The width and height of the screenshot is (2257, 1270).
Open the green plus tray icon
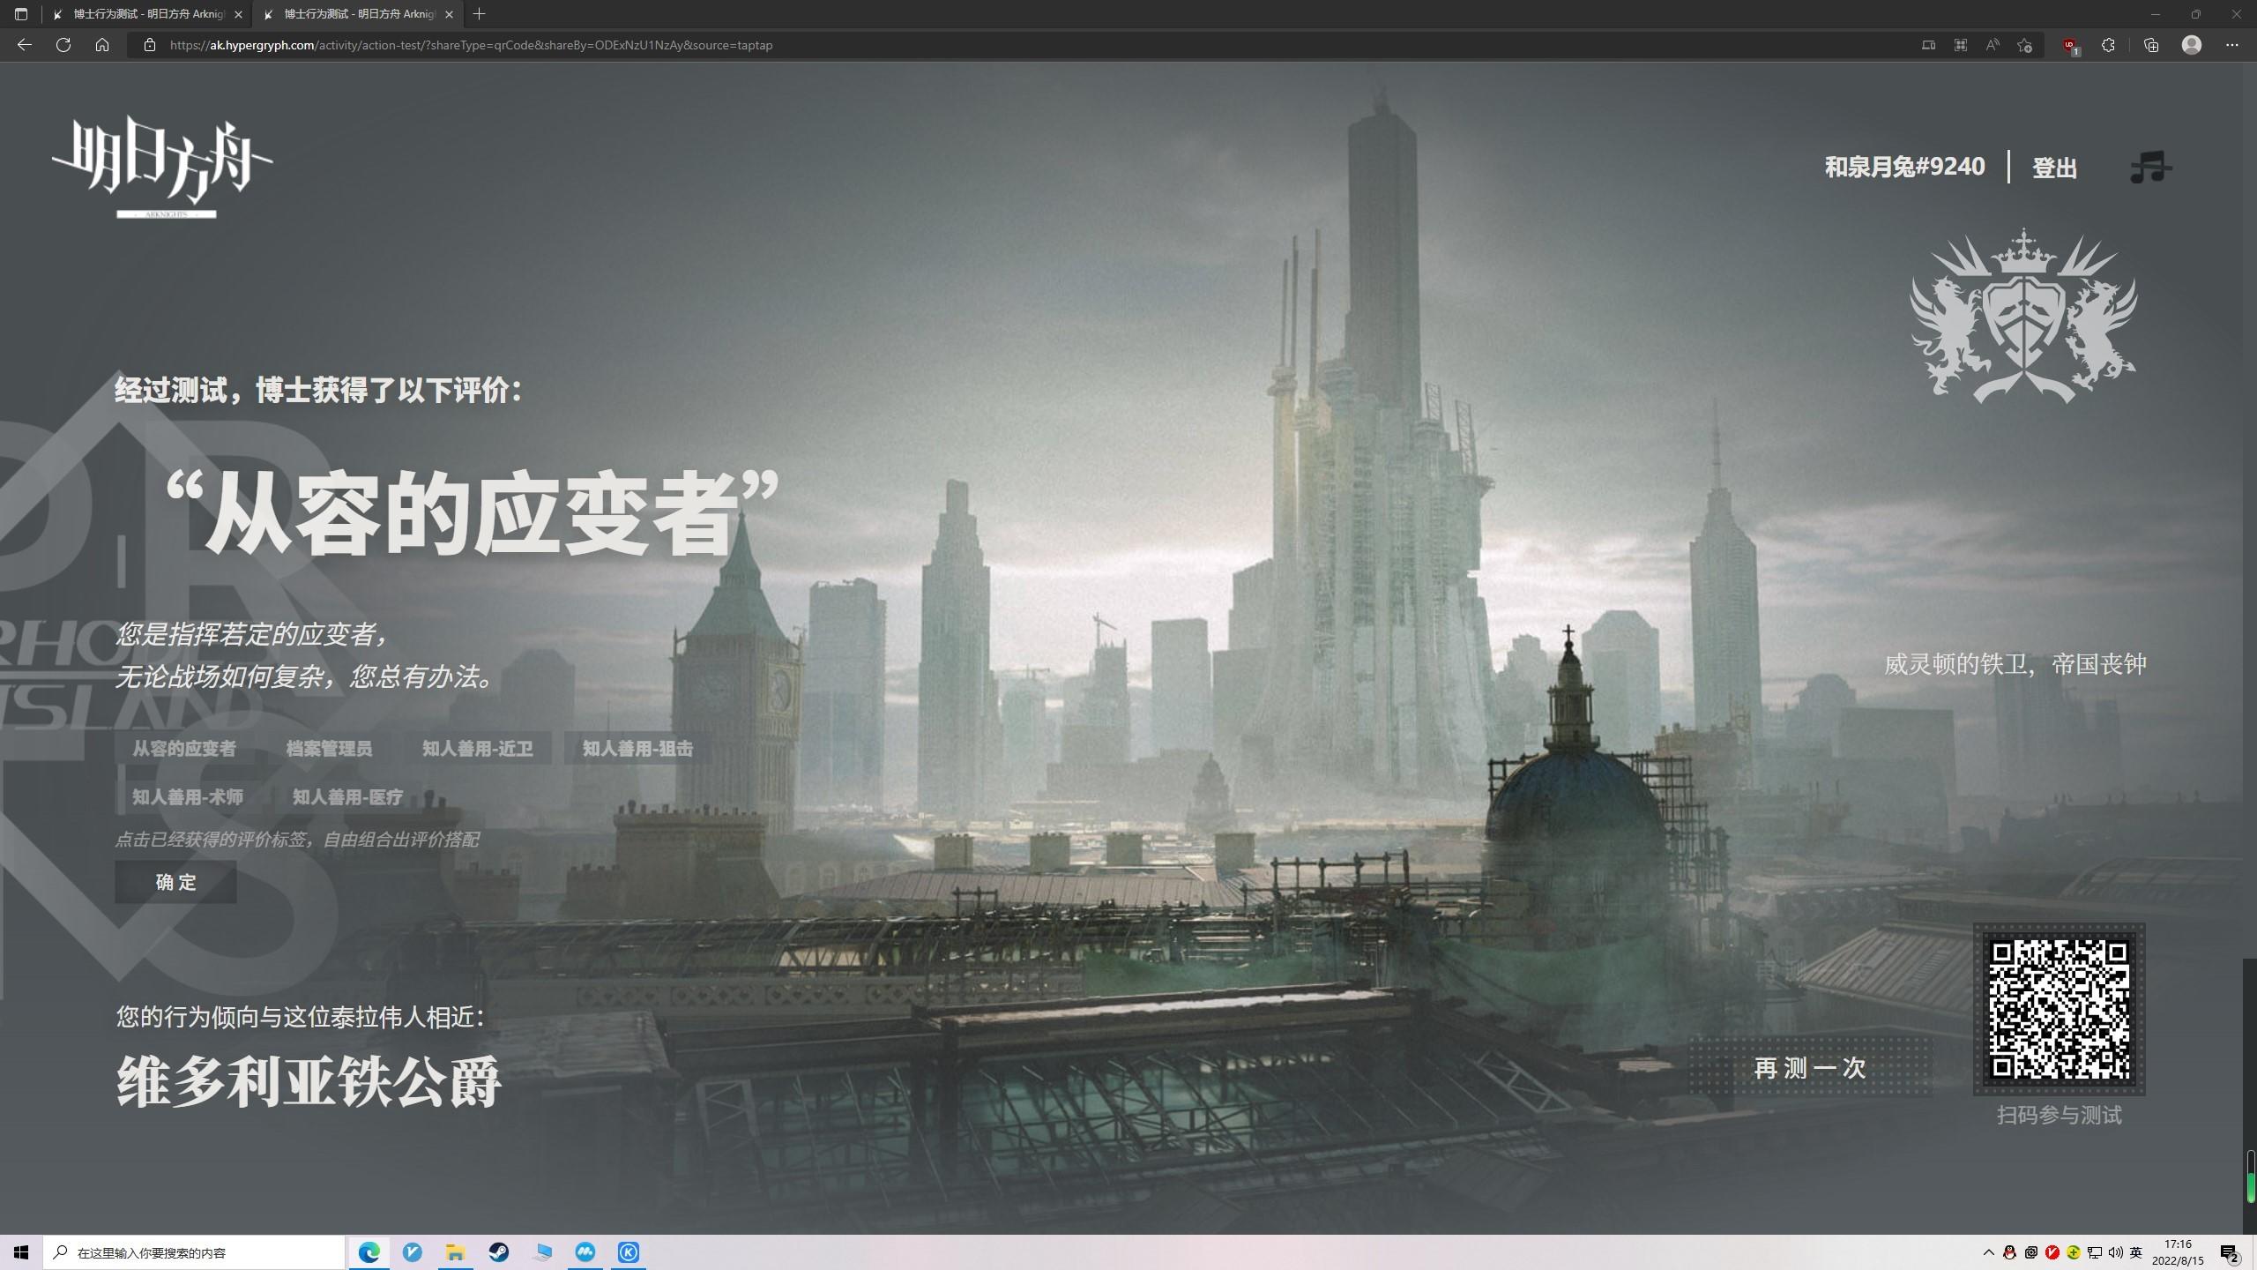[x=2074, y=1252]
